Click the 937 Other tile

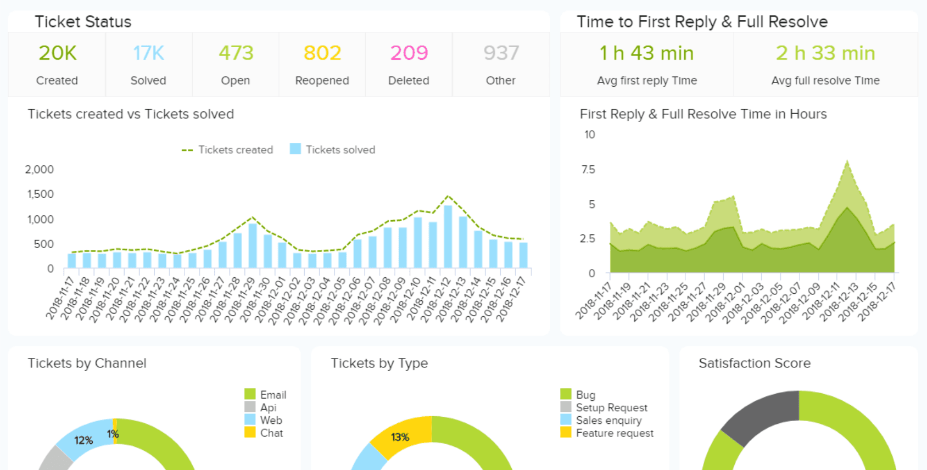pyautogui.click(x=501, y=64)
